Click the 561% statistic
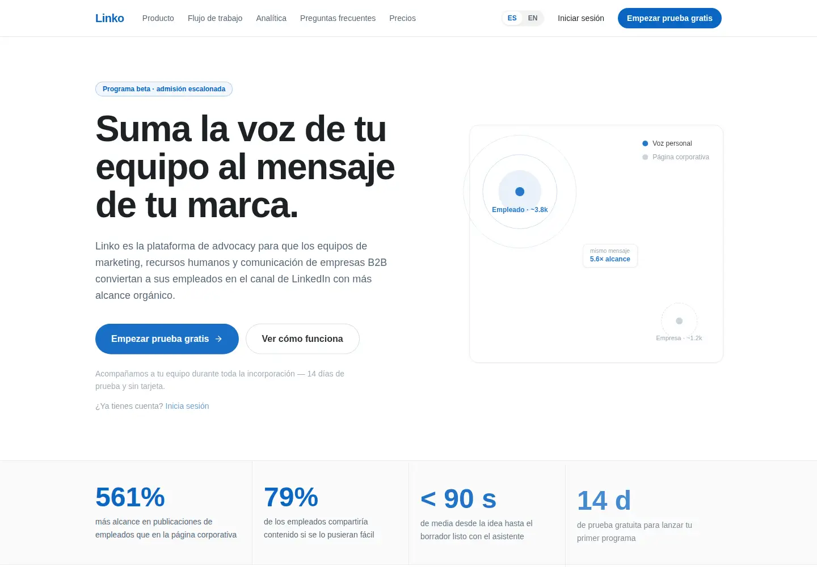Viewport: 817px width, 567px height. pos(130,497)
